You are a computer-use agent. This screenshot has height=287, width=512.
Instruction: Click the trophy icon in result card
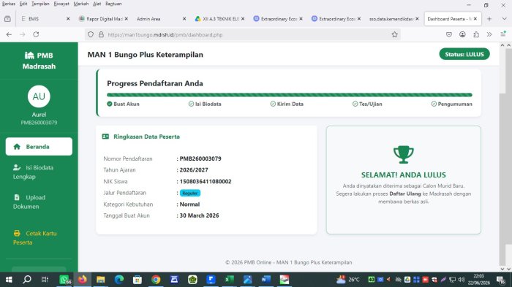point(403,155)
